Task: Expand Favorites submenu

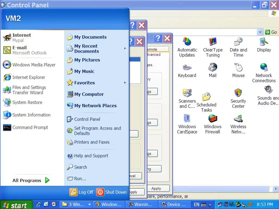Action: [x=97, y=83]
